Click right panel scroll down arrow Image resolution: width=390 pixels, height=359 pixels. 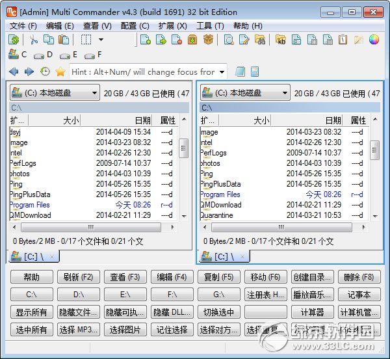click(x=375, y=216)
